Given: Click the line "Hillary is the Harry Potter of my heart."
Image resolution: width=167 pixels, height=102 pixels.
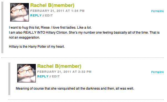Looking at the screenshot, I should pos(37,47).
